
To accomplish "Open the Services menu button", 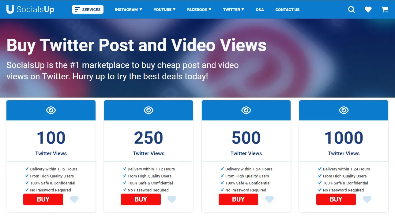I will pyautogui.click(x=88, y=9).
